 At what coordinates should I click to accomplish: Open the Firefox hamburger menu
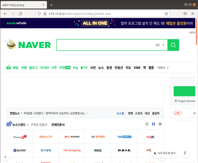click(x=193, y=14)
